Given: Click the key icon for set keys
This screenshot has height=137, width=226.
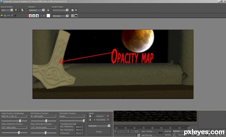Looking at the screenshot, I should pos(160,133).
